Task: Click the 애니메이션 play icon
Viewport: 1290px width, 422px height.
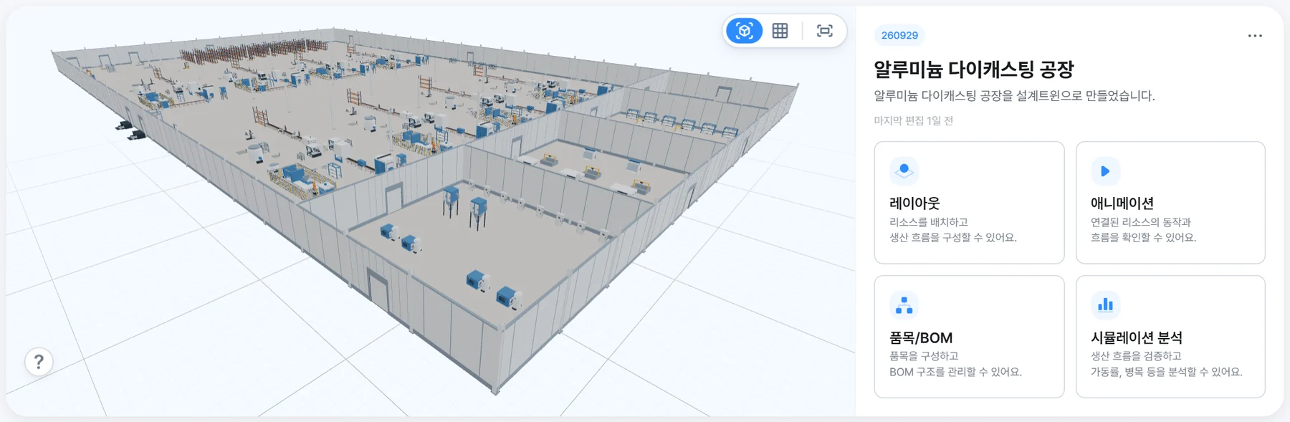Action: coord(1105,171)
